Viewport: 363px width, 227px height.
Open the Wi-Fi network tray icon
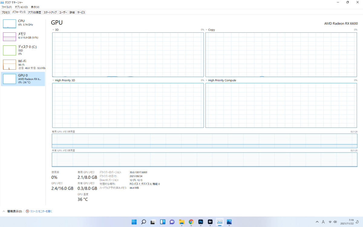click(330, 222)
